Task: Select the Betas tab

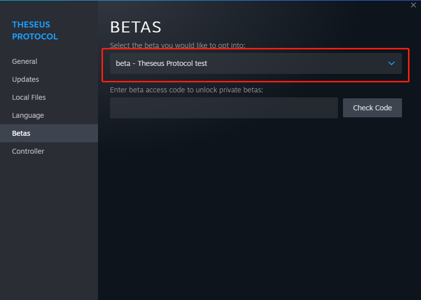Action: click(21, 133)
